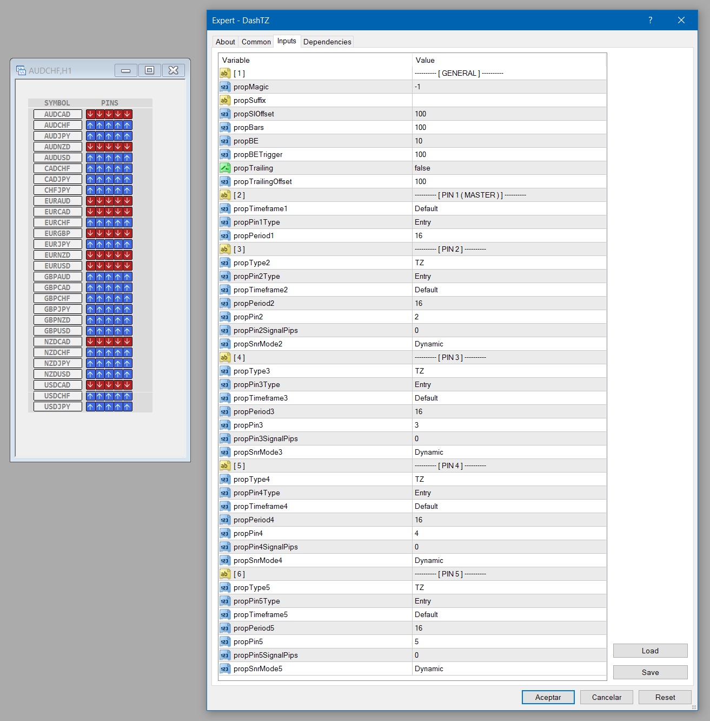Click the Reset button
Image resolution: width=710 pixels, height=721 pixels.
665,697
